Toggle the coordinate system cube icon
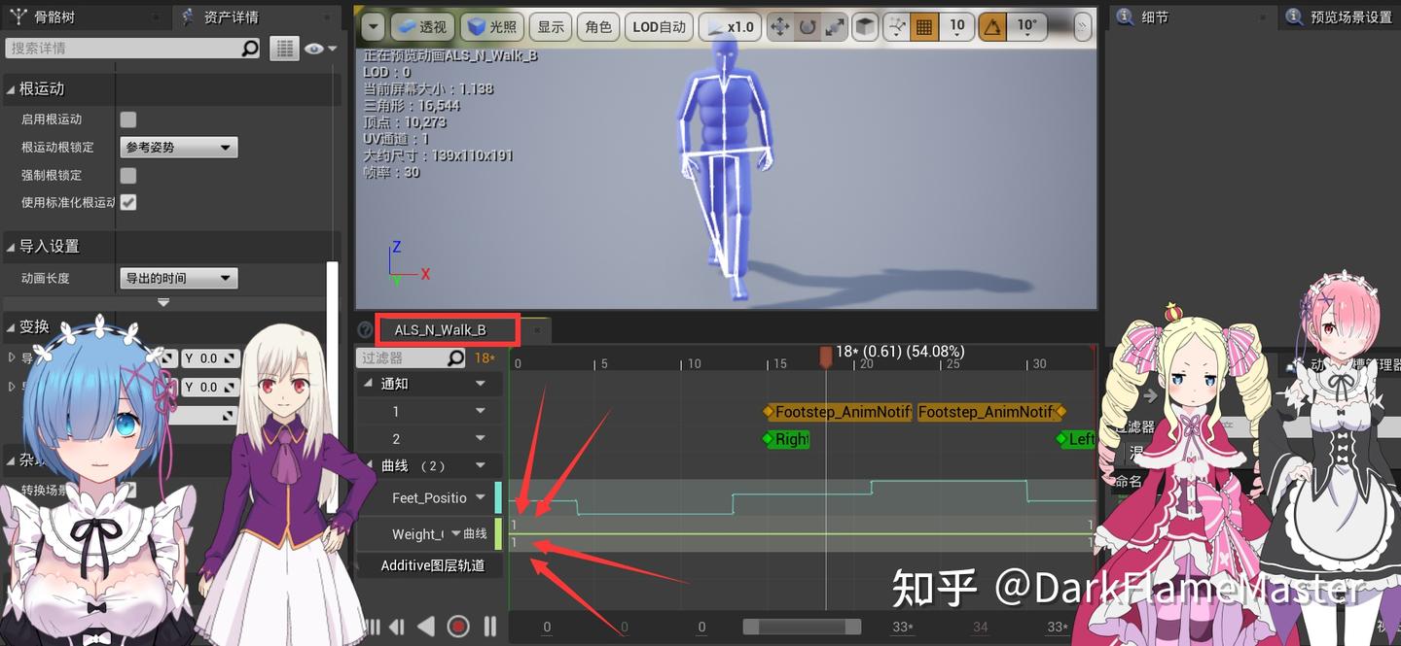The width and height of the screenshot is (1401, 646). click(x=865, y=27)
